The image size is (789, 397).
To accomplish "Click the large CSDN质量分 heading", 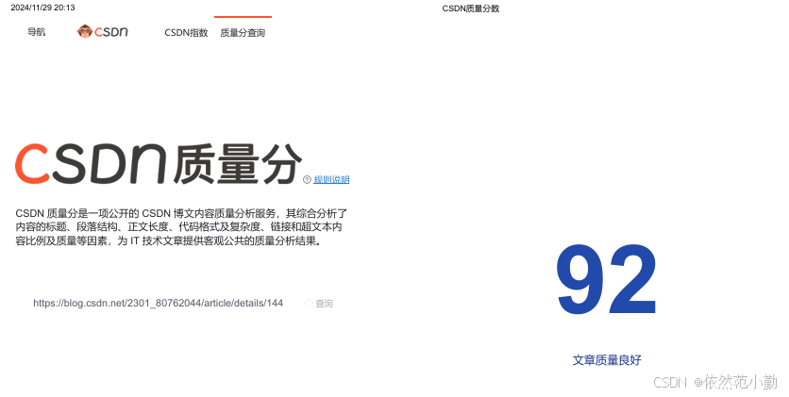I will [158, 163].
